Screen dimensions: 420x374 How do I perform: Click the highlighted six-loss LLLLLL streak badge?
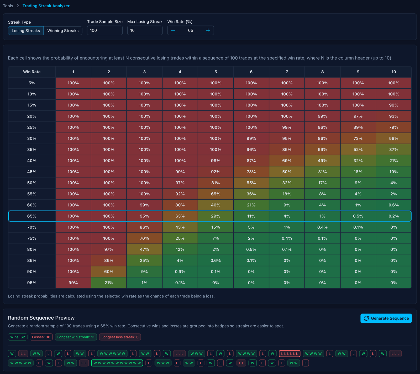click(x=290, y=354)
